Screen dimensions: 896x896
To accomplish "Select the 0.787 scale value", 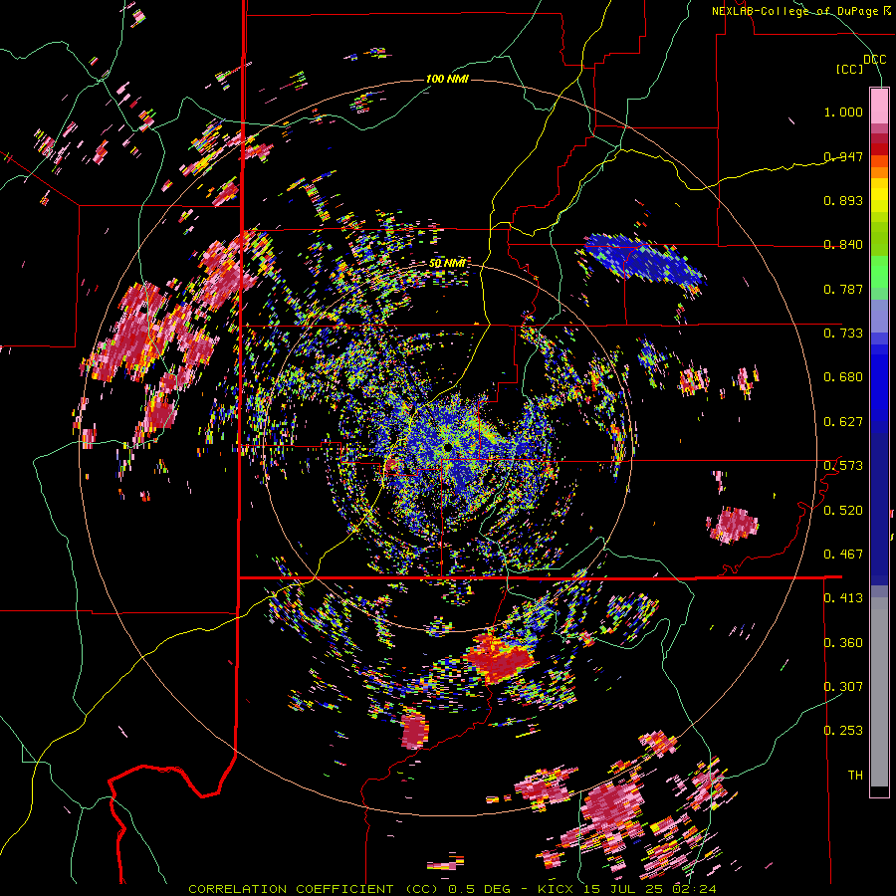I will [843, 289].
